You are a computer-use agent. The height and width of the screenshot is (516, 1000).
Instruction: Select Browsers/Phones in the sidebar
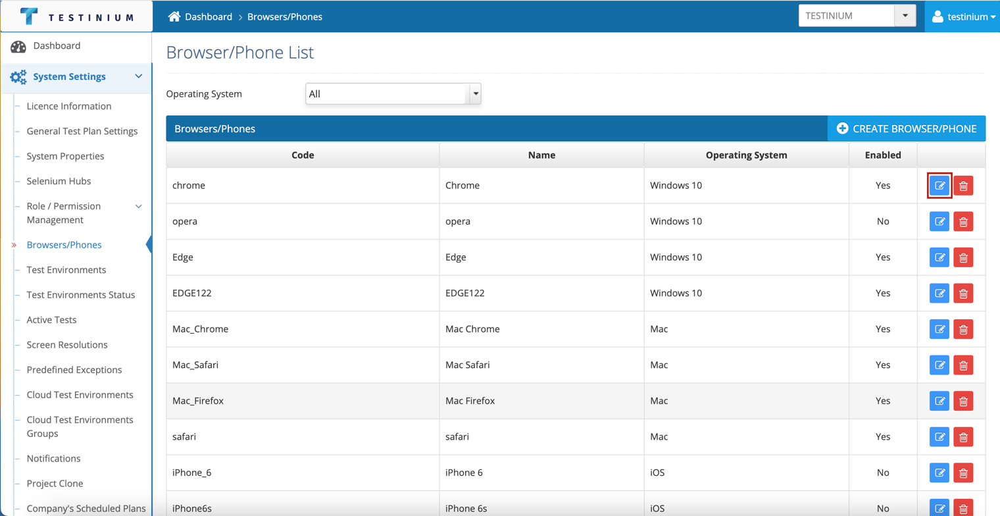pos(64,245)
